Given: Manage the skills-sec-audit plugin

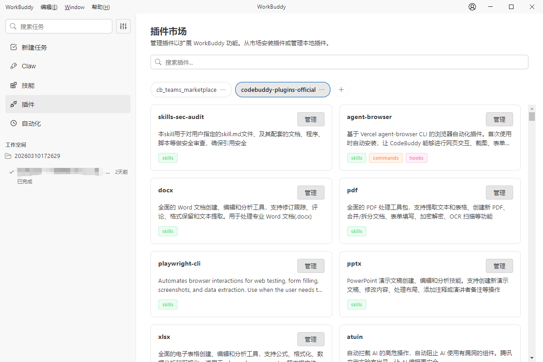Looking at the screenshot, I should [310, 119].
